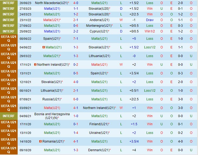198x155 pixels.
Task: Click the 6-0 Russia match score
Action: pos(76,99)
